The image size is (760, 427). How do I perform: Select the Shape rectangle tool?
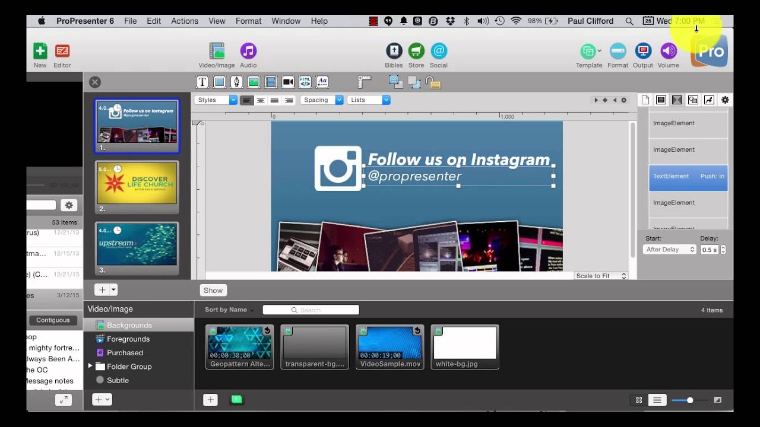click(219, 82)
